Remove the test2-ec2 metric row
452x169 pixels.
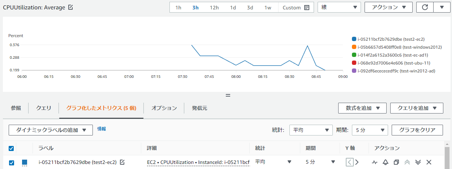[x=429, y=162]
